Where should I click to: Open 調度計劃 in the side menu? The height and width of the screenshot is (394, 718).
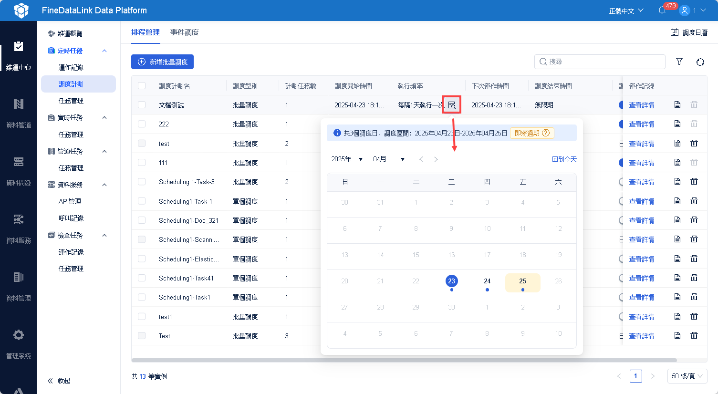click(78, 84)
